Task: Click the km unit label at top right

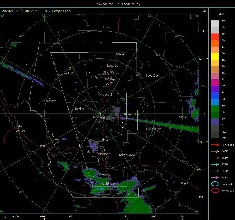Action: [204, 11]
